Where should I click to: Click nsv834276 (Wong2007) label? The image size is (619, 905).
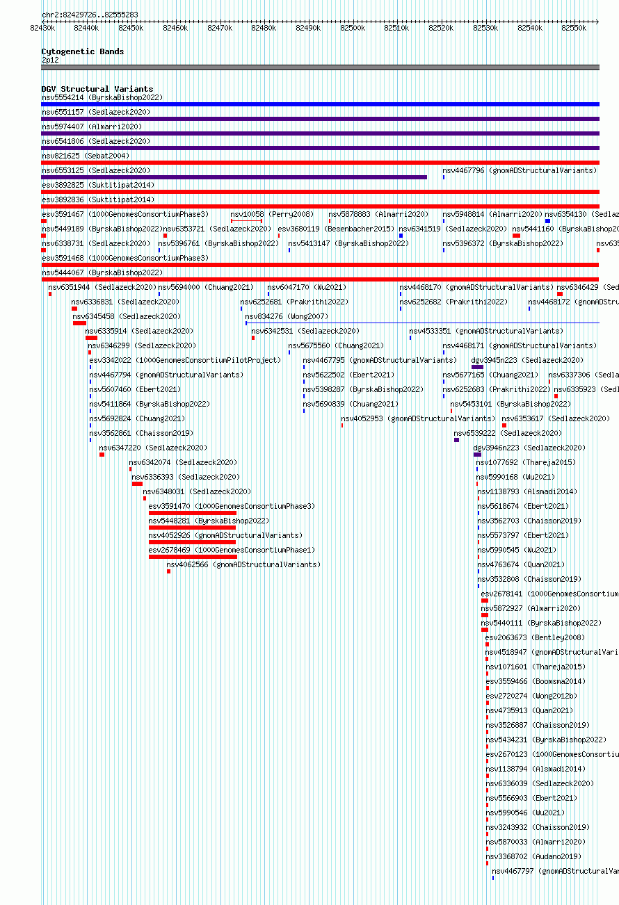(x=287, y=317)
